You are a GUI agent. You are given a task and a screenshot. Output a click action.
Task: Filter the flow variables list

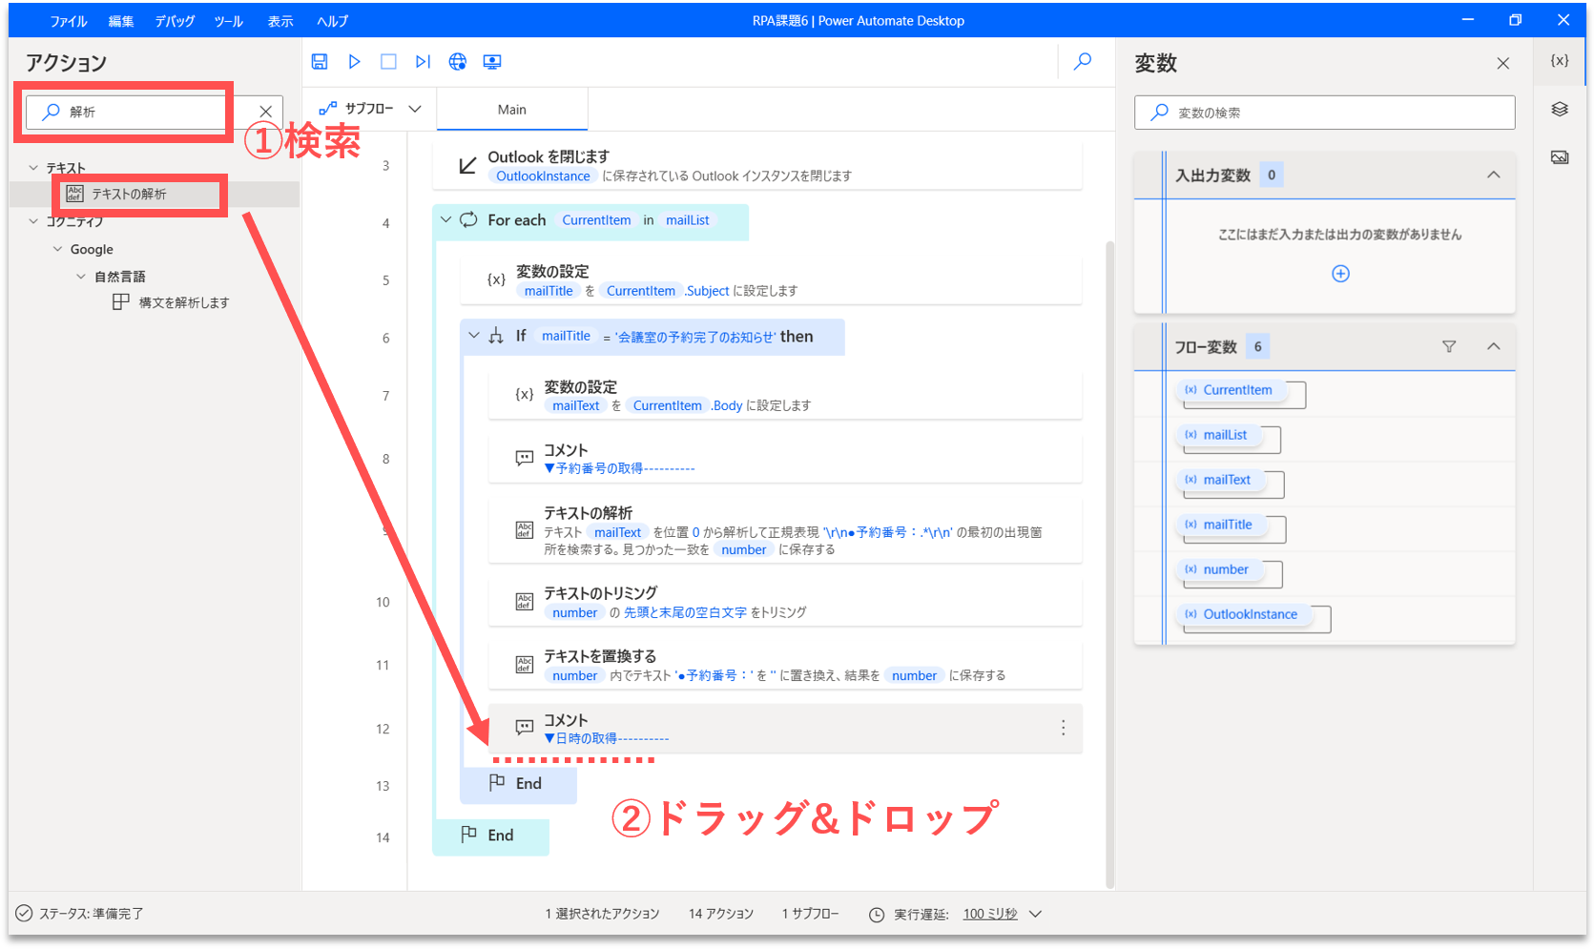1449,347
